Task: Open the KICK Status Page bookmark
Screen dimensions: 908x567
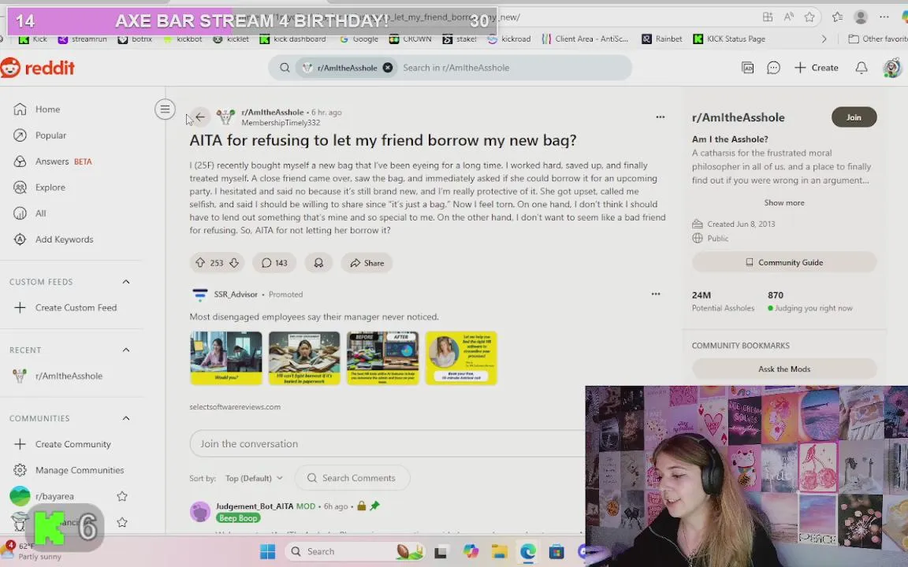Action: click(x=729, y=39)
